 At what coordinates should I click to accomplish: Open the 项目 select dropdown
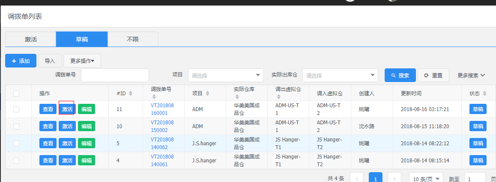pos(226,75)
